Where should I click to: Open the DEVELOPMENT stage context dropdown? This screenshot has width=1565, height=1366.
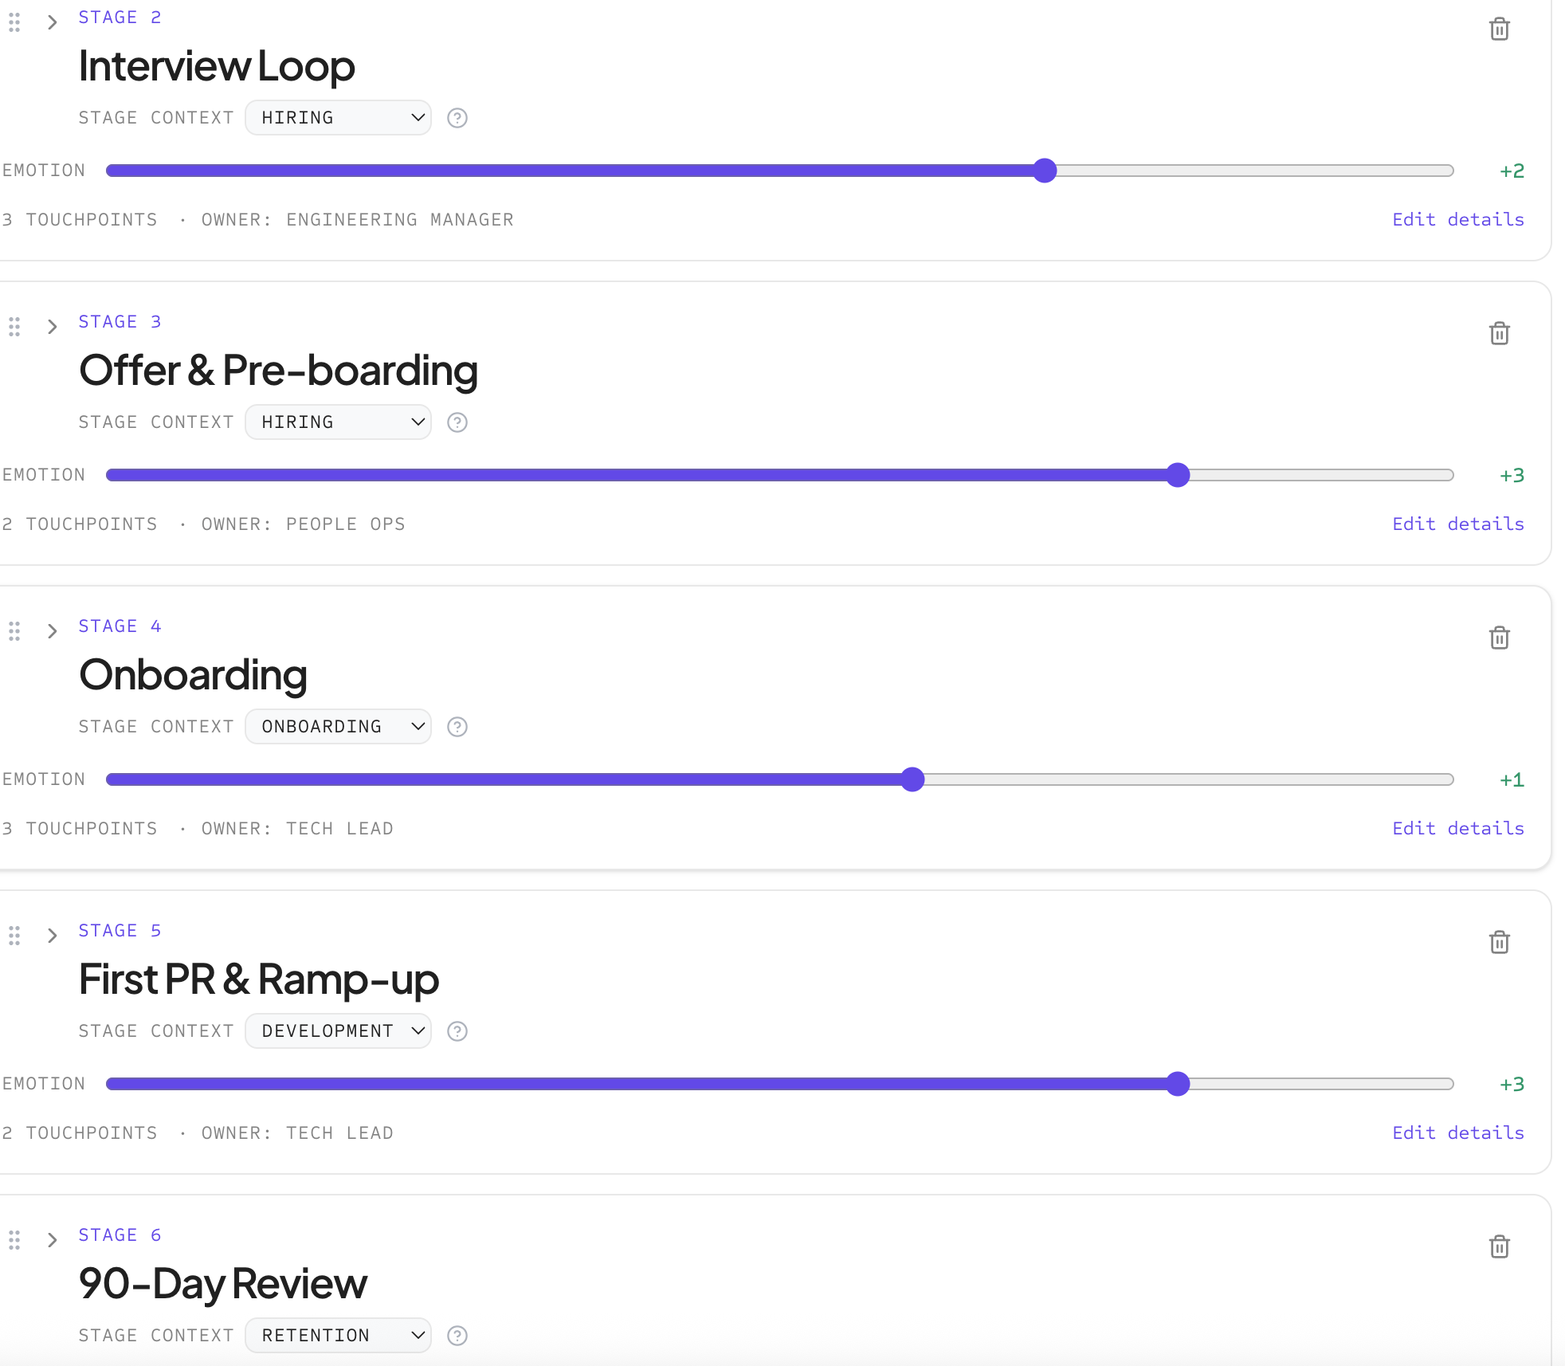coord(339,1031)
